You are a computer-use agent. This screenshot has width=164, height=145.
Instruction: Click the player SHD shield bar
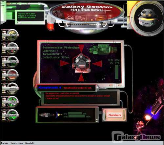click(75, 113)
